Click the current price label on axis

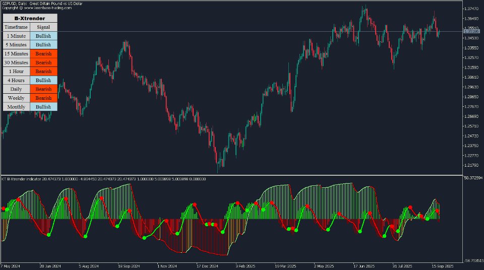(x=472, y=31)
